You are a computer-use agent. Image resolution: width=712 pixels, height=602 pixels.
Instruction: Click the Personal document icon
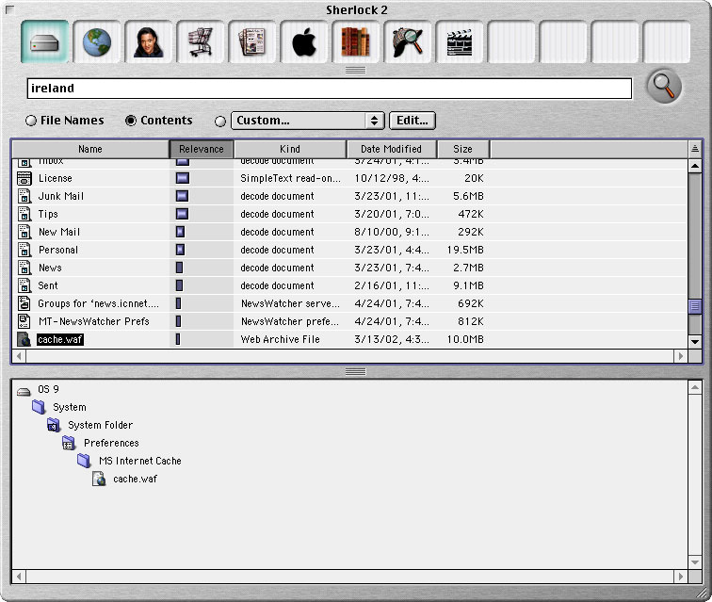click(24, 250)
